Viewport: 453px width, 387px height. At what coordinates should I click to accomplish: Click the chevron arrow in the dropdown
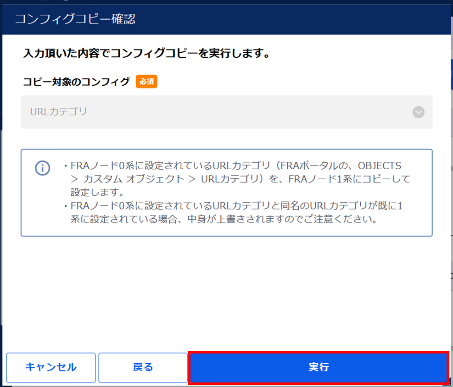coord(418,112)
